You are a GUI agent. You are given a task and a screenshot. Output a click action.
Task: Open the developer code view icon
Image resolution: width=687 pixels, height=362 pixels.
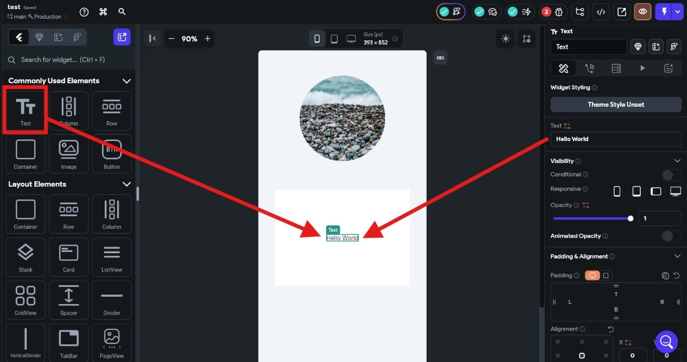pyautogui.click(x=601, y=11)
